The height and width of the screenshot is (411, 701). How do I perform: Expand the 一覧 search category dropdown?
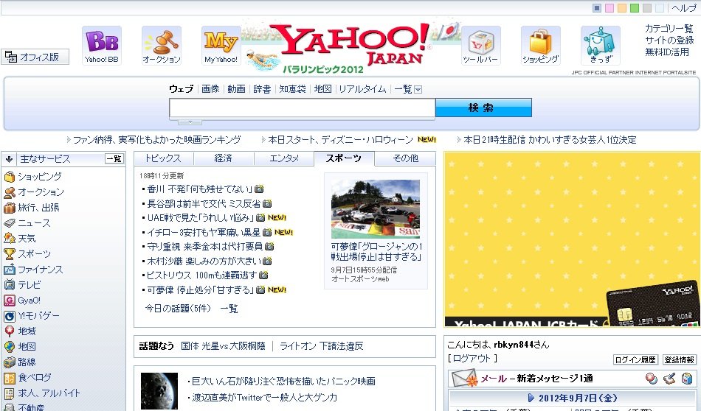[418, 89]
